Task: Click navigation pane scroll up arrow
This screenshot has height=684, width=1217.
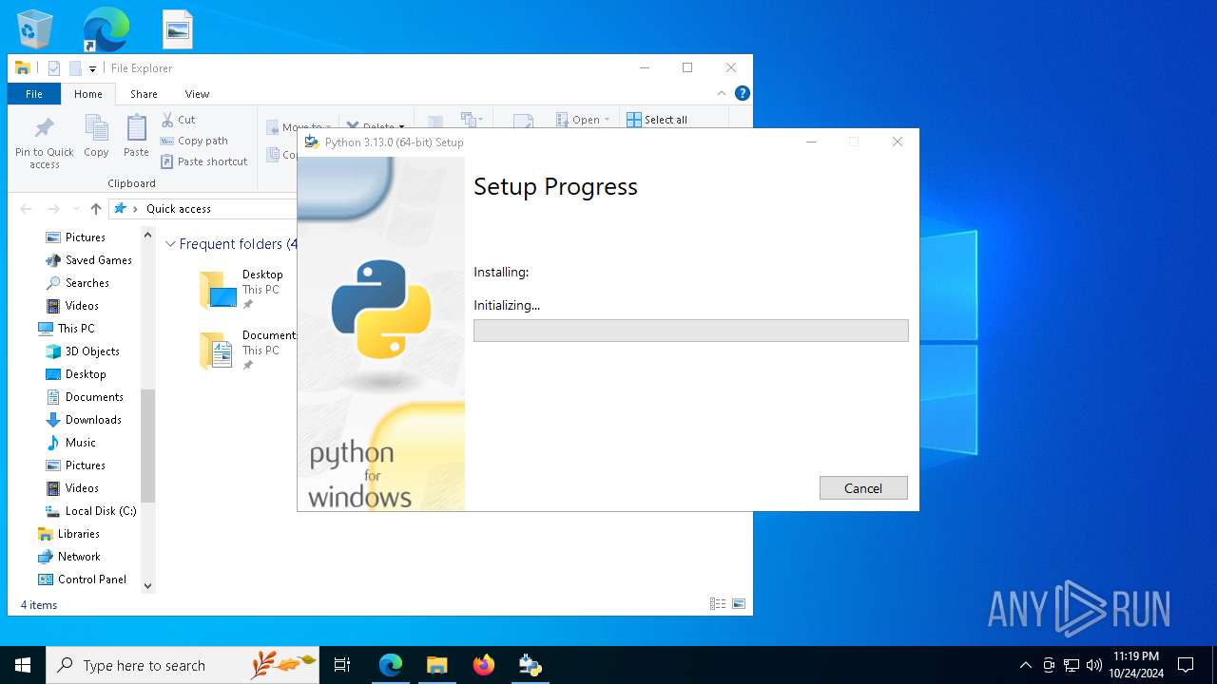Action: pyautogui.click(x=147, y=235)
